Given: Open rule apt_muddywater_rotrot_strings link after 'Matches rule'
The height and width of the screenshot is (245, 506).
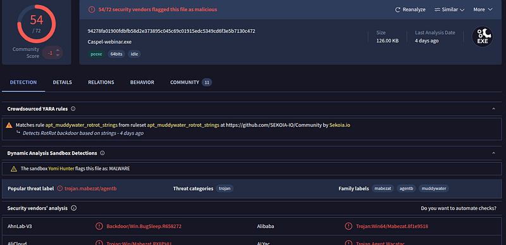Looking at the screenshot, I should click(82, 125).
